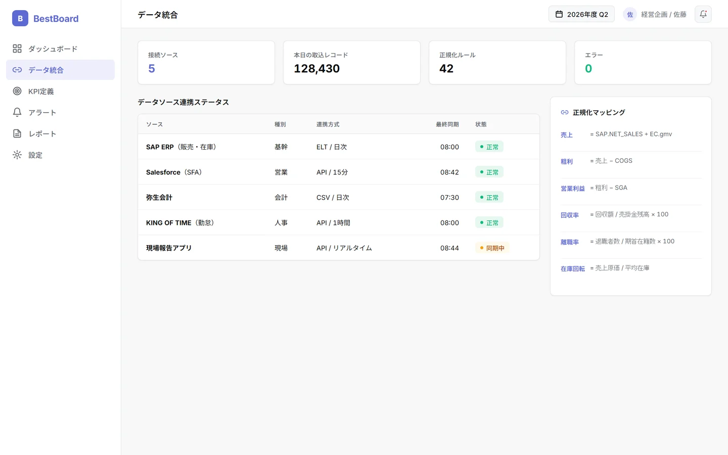Viewport: 728px width, 455px height.
Task: Click the 状態 column header
Action: pyautogui.click(x=481, y=124)
